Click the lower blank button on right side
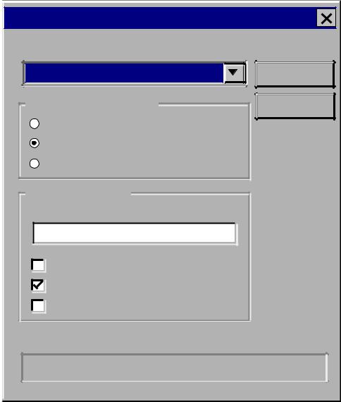Viewport: 341px width, 402px height. pyautogui.click(x=295, y=106)
